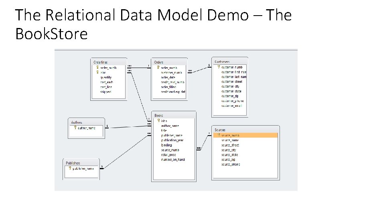Select the order_date field in Orders

click(168, 77)
